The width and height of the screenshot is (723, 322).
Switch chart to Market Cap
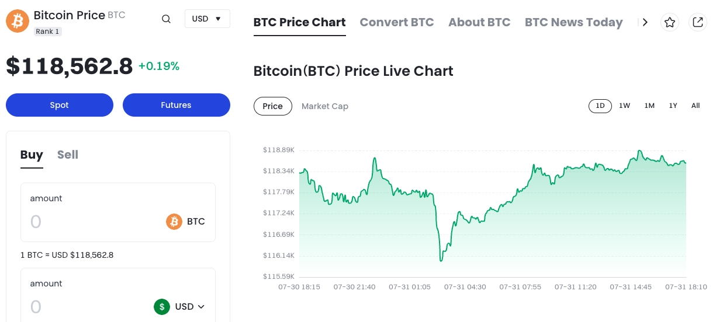click(x=324, y=106)
